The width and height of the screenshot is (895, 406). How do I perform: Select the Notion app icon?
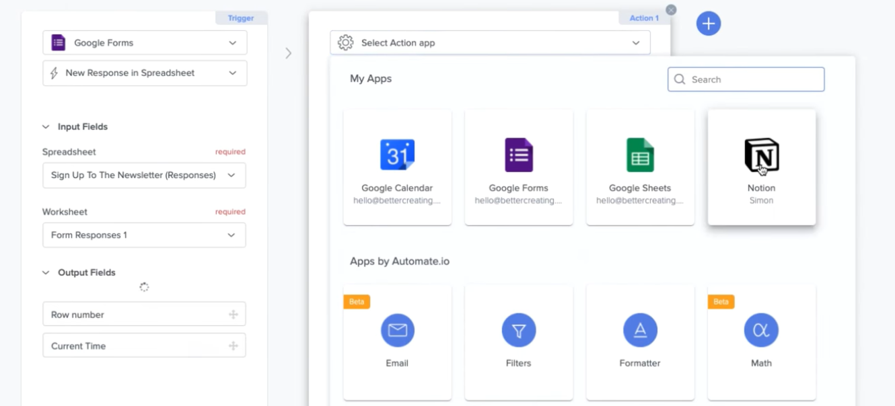pos(761,155)
